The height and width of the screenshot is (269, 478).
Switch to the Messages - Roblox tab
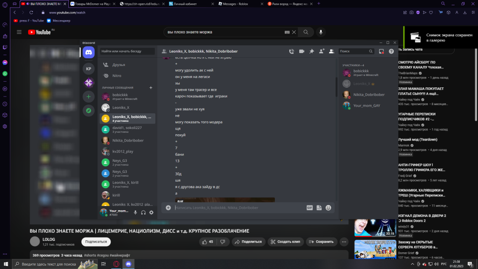tap(240, 4)
